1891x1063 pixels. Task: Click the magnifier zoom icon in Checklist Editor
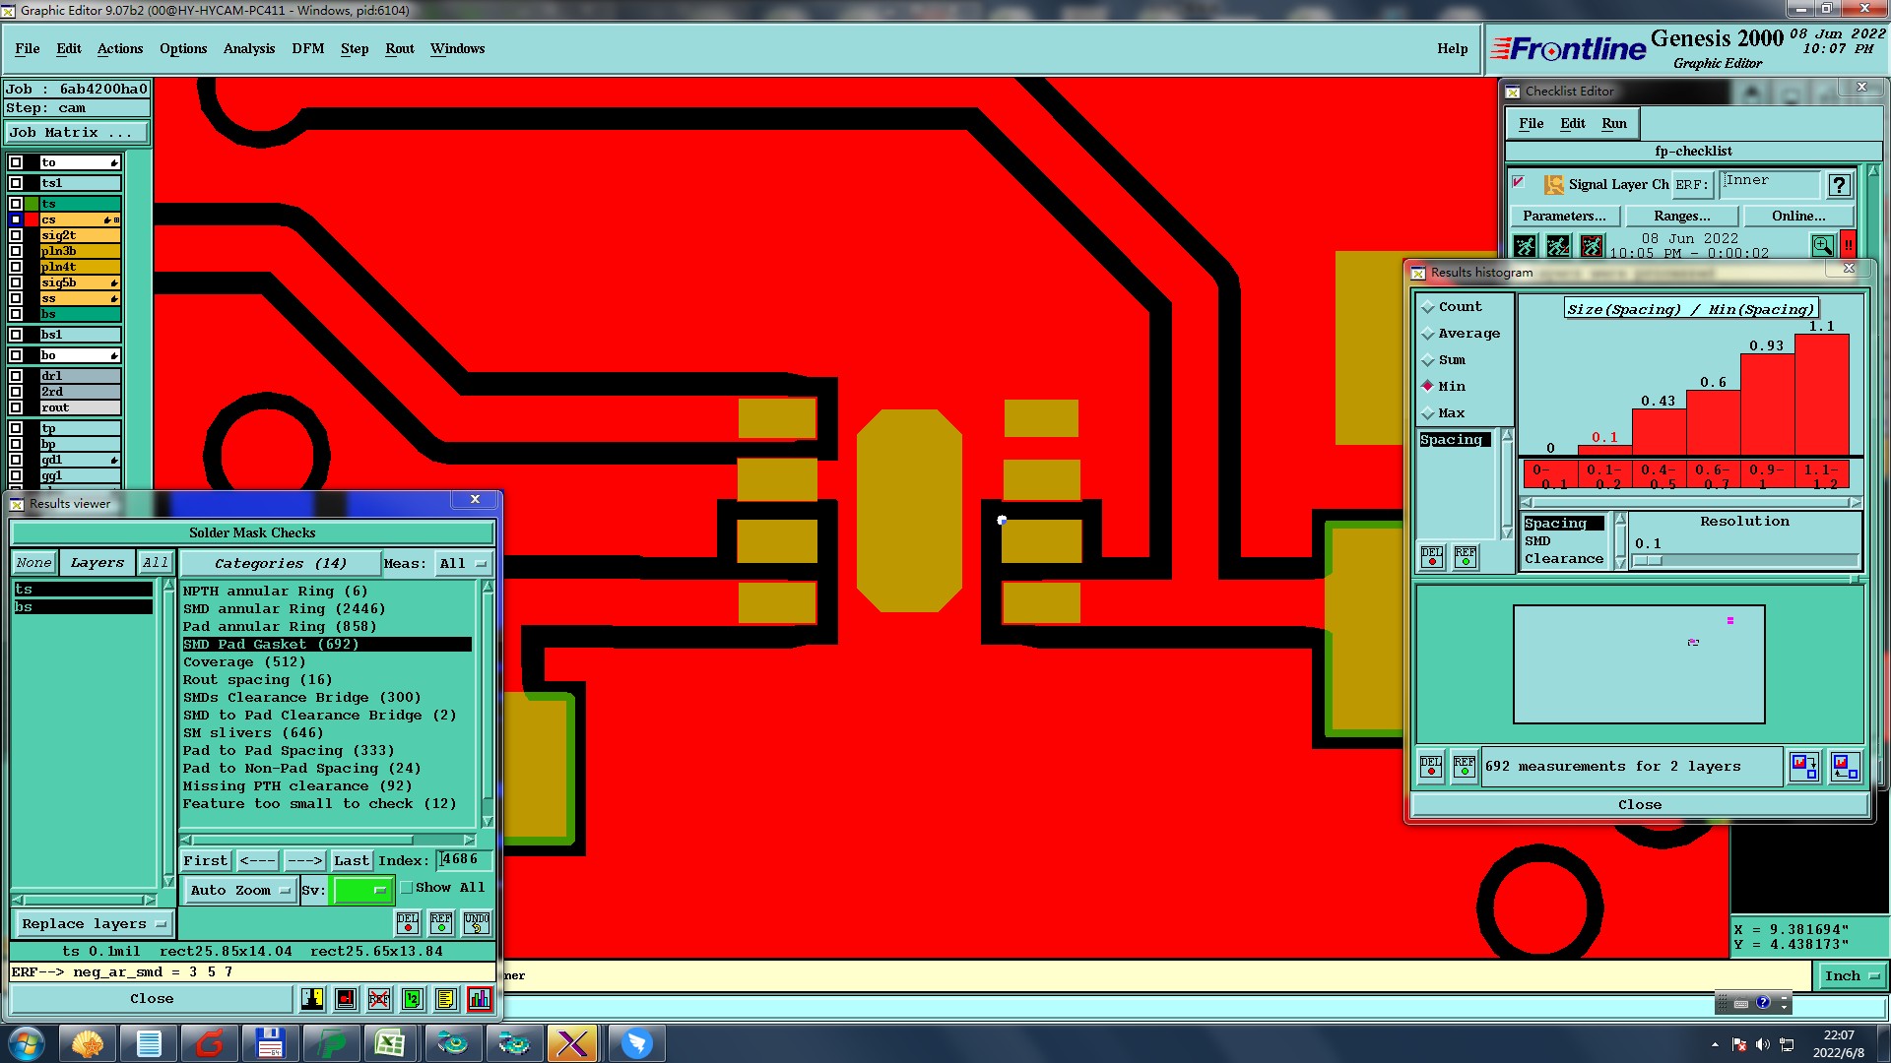tap(1822, 245)
